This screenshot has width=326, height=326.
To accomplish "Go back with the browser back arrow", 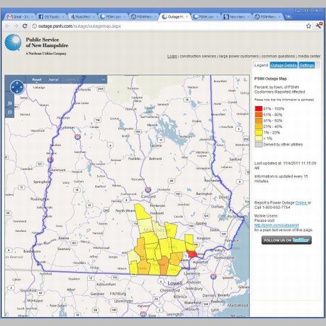I will tap(7, 26).
